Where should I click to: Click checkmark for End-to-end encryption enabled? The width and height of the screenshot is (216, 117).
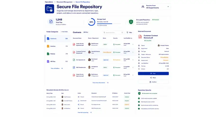(139, 98)
